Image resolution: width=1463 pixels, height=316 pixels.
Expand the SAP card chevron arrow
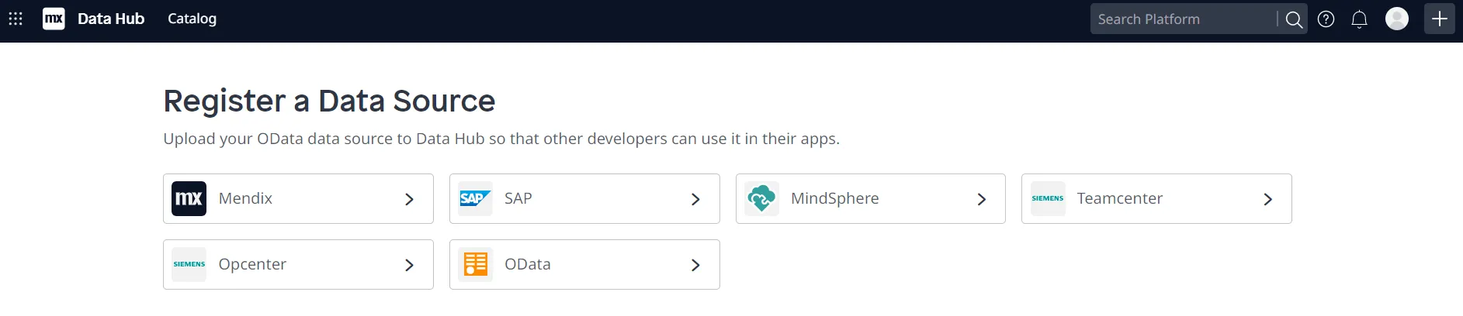pyautogui.click(x=695, y=199)
